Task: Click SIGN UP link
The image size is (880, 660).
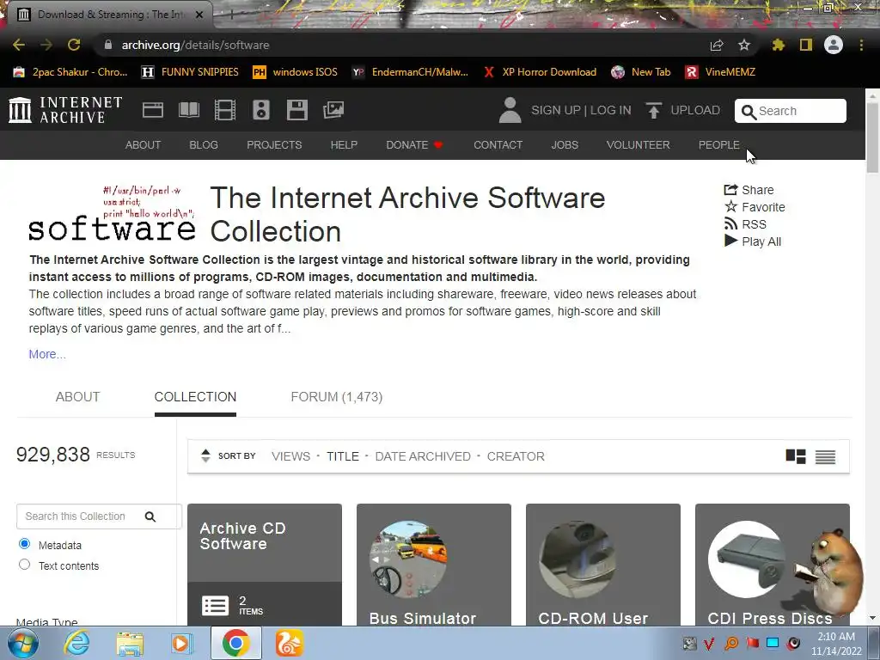Action: (556, 110)
